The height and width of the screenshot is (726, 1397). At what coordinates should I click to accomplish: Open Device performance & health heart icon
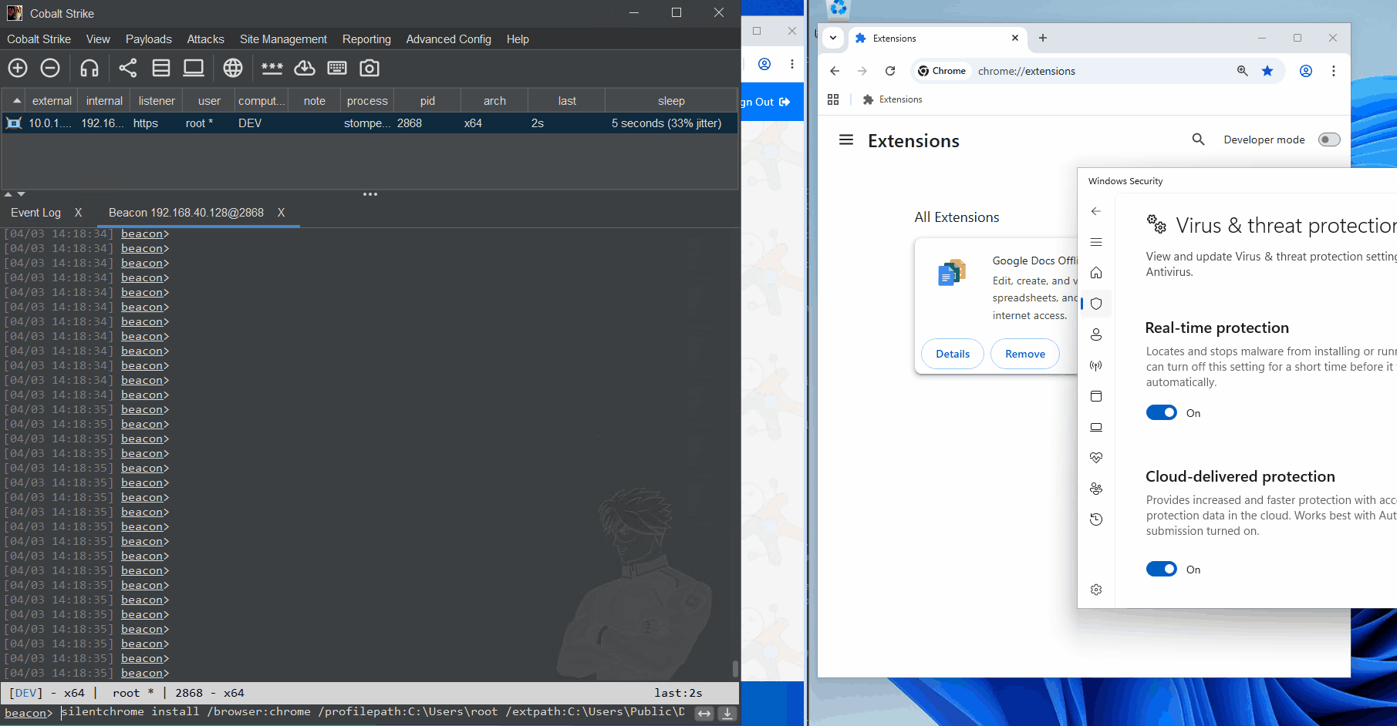[1096, 458]
